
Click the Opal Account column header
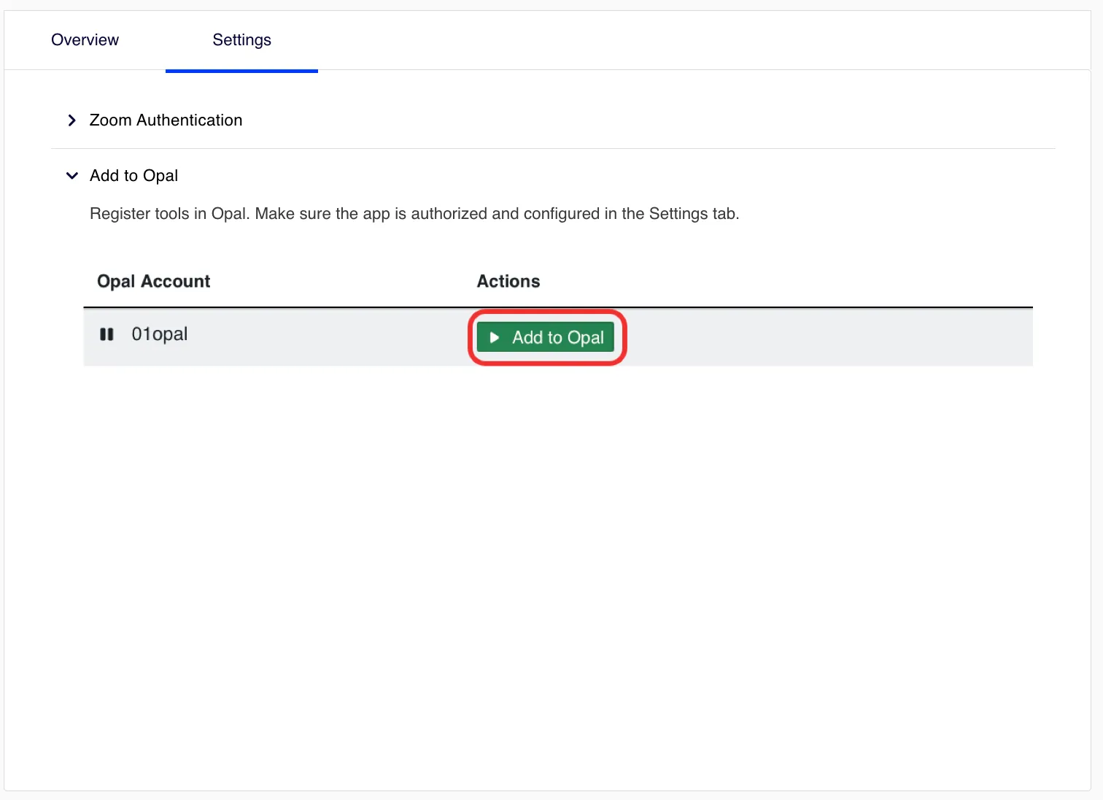click(x=153, y=282)
